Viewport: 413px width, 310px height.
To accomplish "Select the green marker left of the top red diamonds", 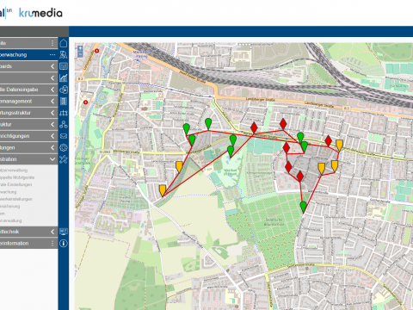I will [208, 123].
